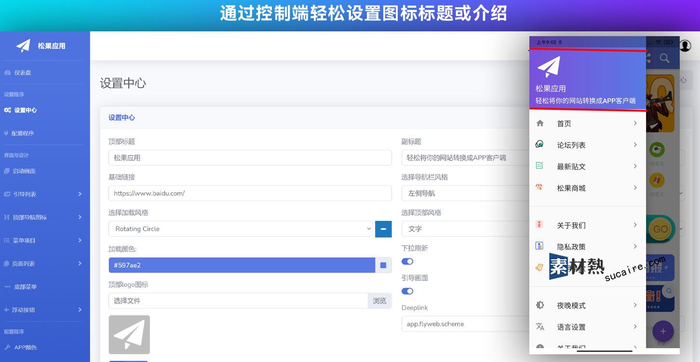Expand the 顶部导航图标 chevron
700x362 pixels.
click(80, 217)
